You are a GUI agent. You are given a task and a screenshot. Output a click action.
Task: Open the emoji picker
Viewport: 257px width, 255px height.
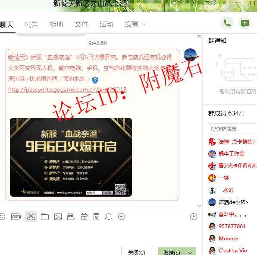point(2,217)
